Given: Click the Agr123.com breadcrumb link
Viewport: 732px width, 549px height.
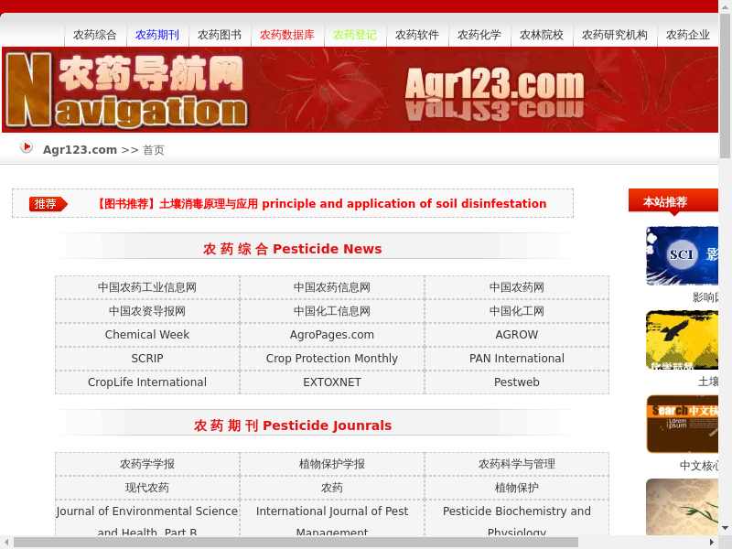Looking at the screenshot, I should [80, 150].
